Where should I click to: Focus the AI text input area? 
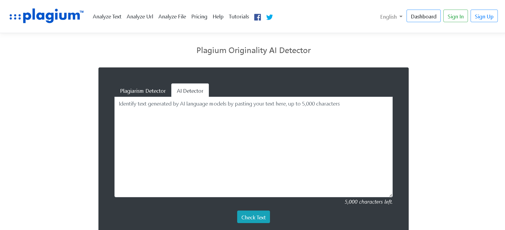(253, 147)
